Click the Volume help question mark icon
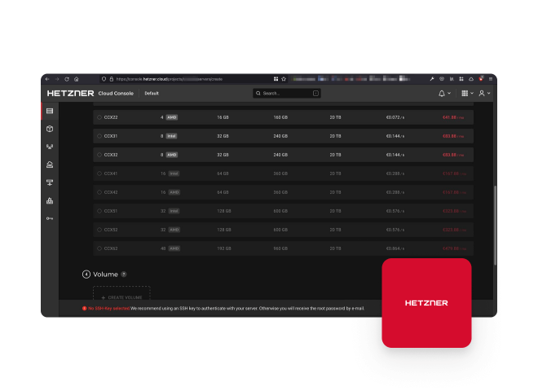The height and width of the screenshot is (391, 538). pyautogui.click(x=124, y=275)
